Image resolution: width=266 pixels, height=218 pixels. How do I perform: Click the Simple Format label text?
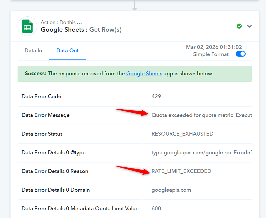(211, 54)
